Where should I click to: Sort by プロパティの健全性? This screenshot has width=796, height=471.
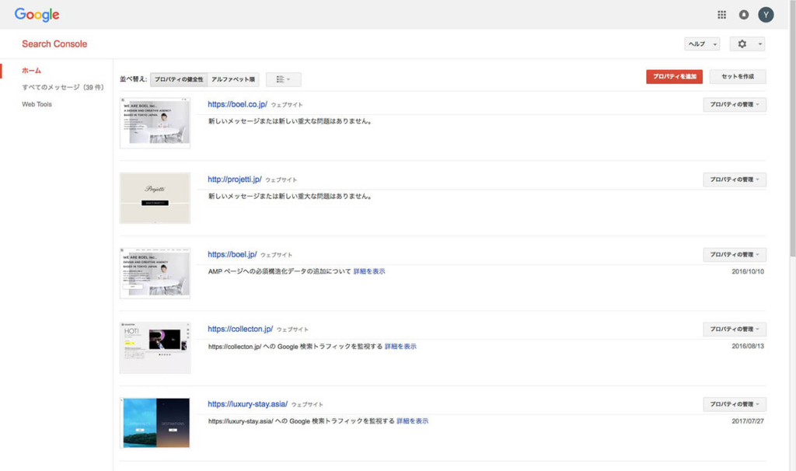[x=179, y=79]
